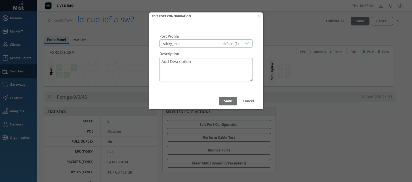
Task: Open the Monitor section in sidebar
Action: click(x=16, y=18)
